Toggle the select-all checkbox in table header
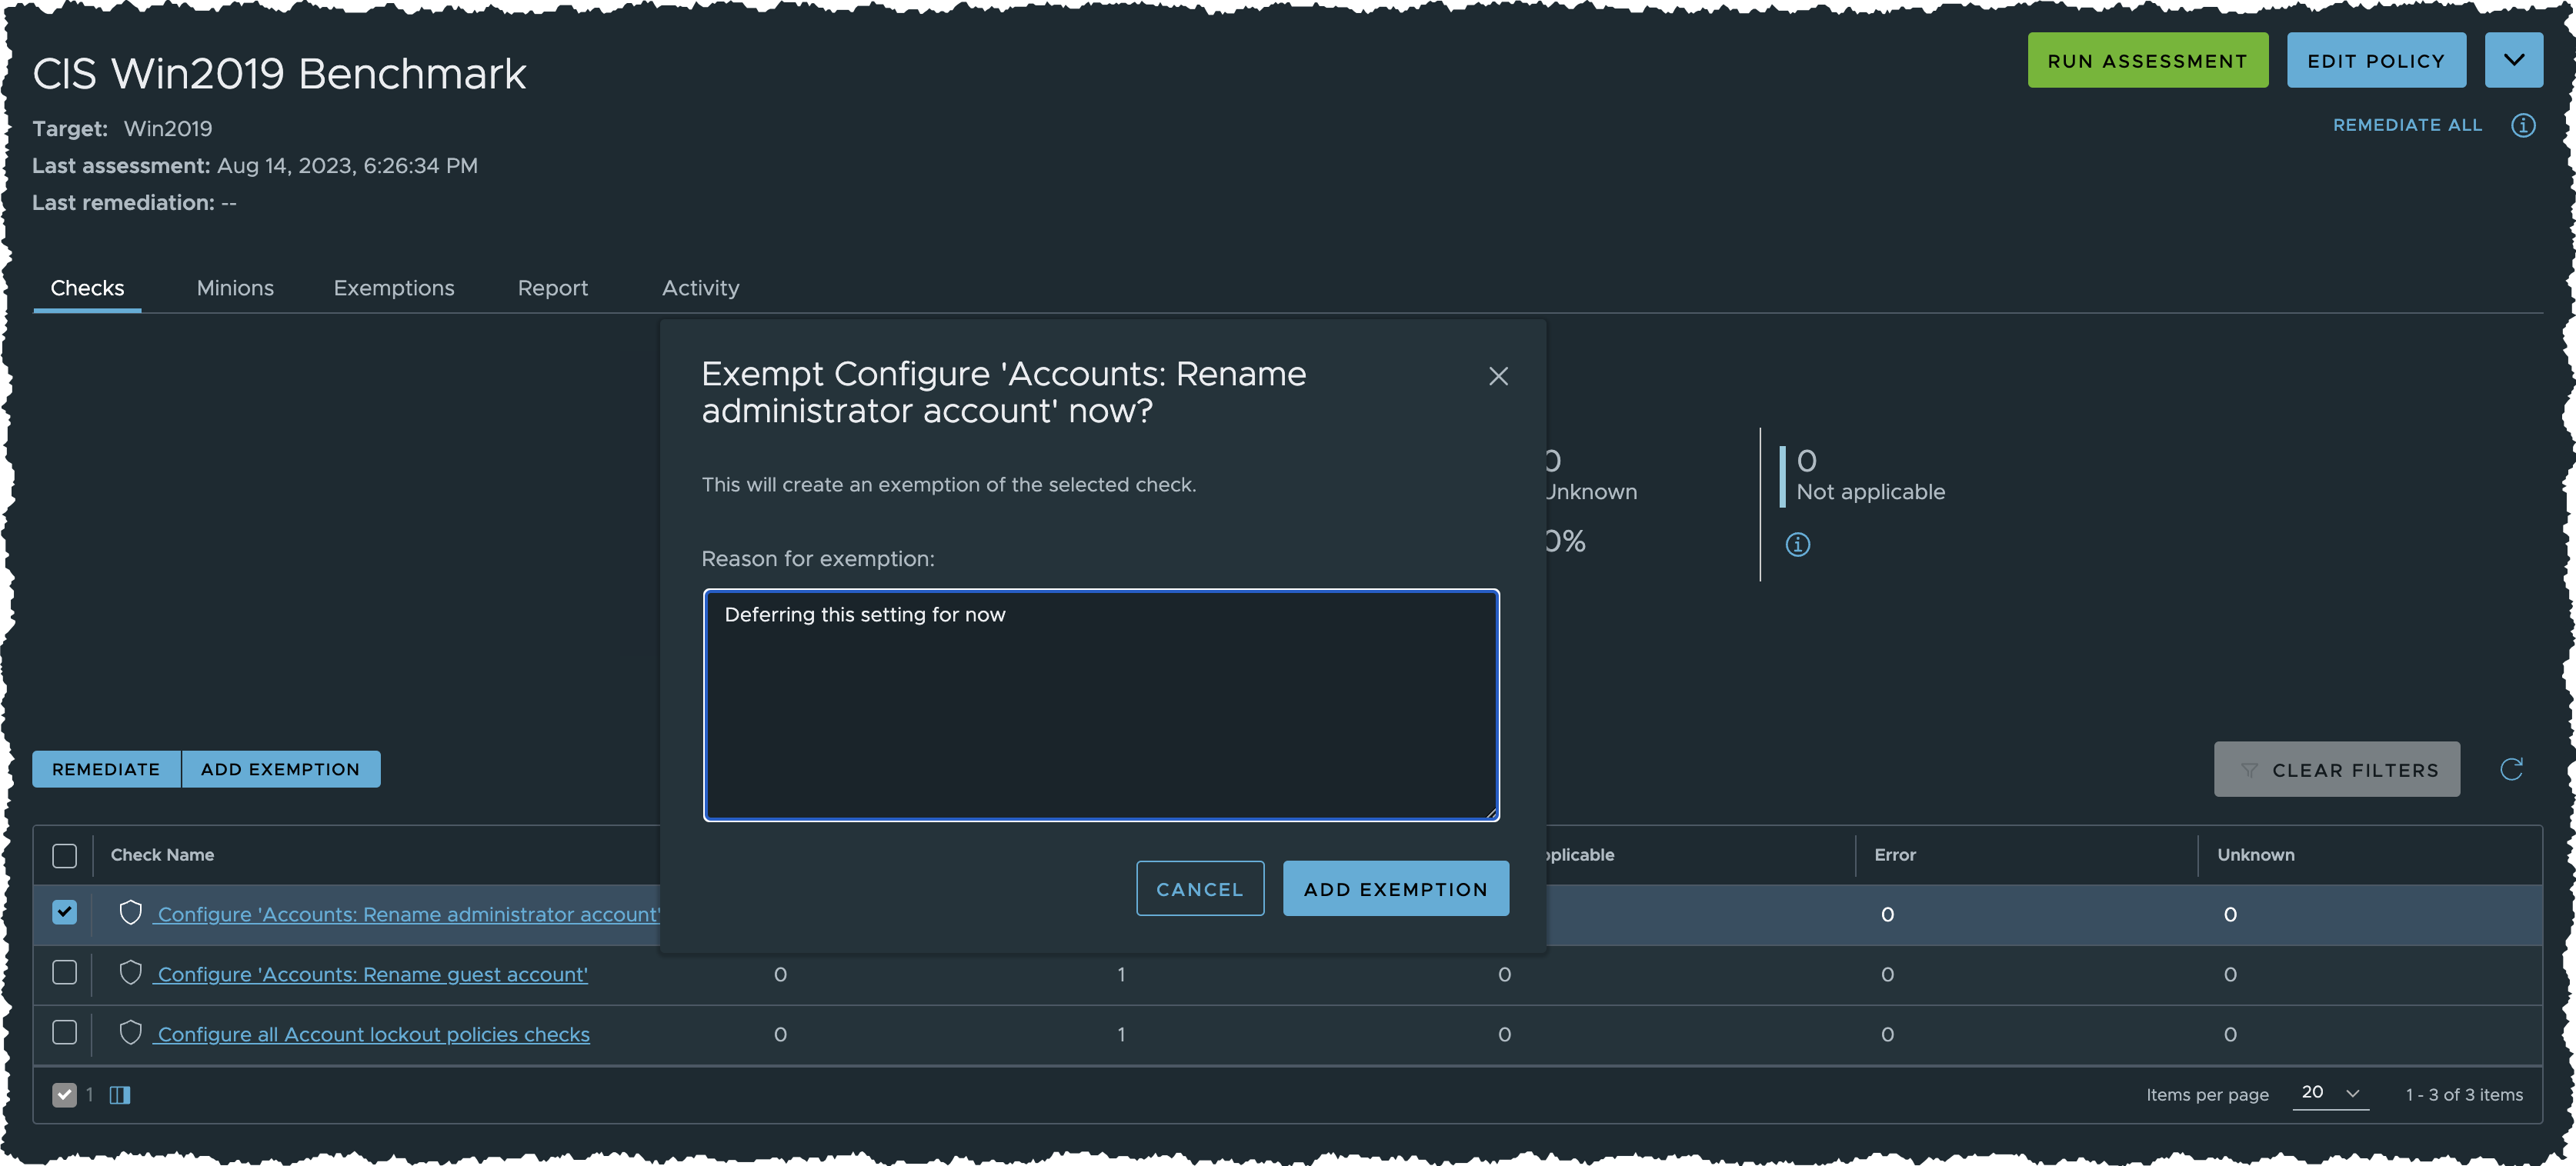The image size is (2576, 1166). pyautogui.click(x=64, y=856)
